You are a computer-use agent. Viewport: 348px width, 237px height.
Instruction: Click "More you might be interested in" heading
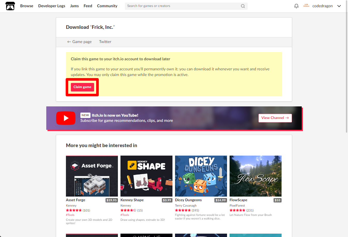(101, 145)
